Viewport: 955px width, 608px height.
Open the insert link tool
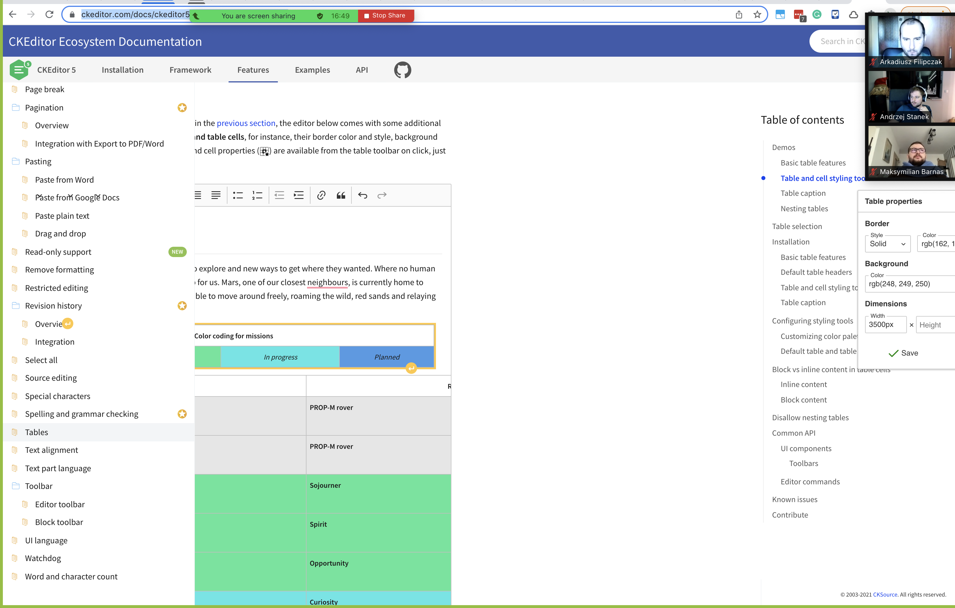coord(321,195)
